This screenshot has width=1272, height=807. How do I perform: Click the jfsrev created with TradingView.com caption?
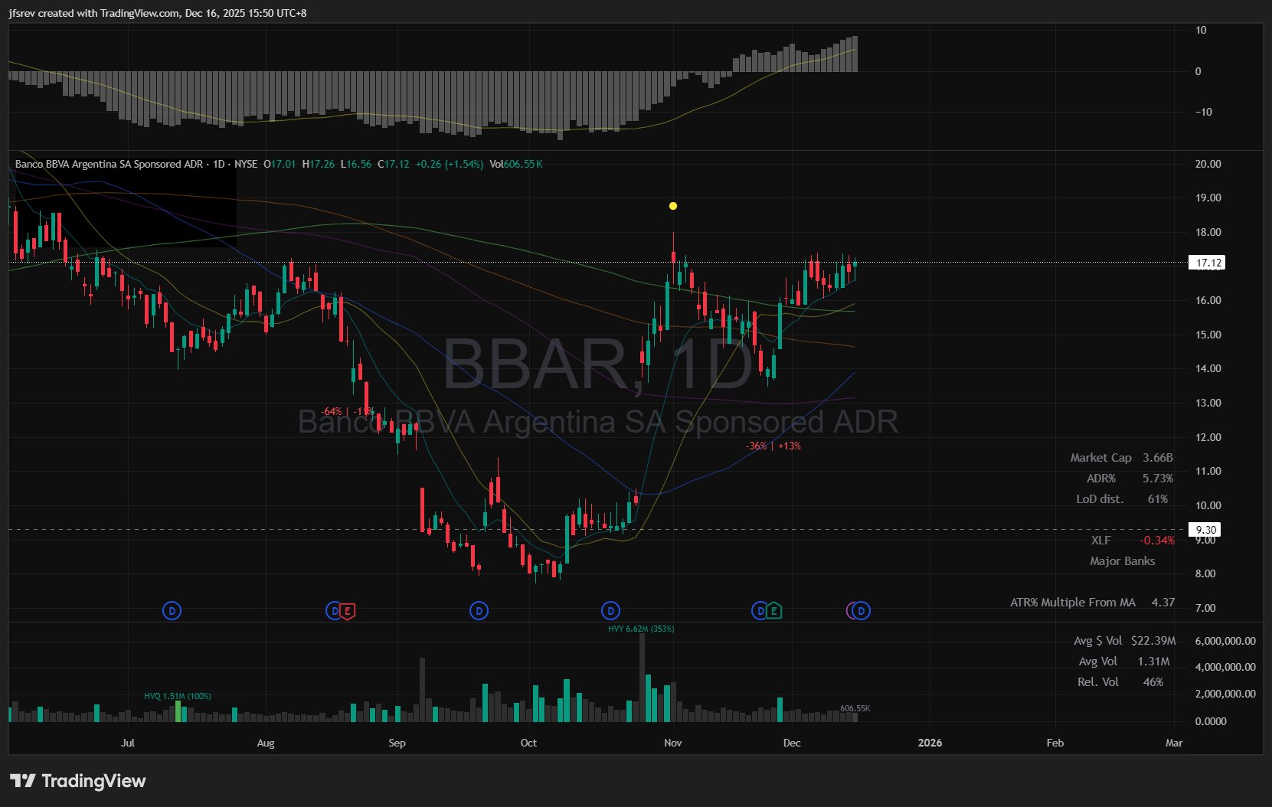click(158, 13)
